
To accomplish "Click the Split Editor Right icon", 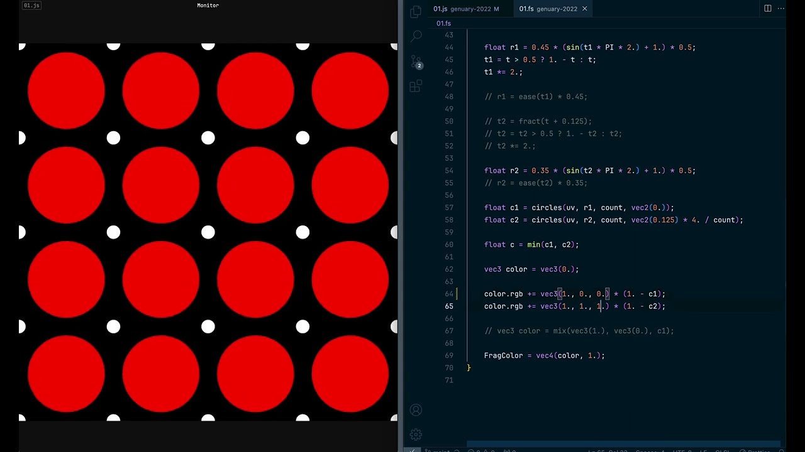I will 767,9.
